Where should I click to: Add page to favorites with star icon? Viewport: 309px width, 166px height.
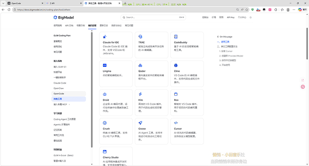pos(247,9)
